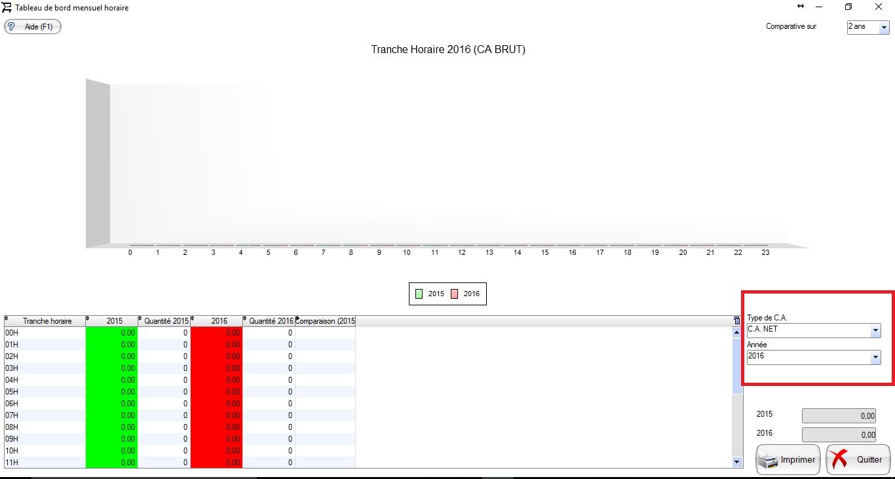
Task: Sort by Comparaison column header
Action: 326,321
